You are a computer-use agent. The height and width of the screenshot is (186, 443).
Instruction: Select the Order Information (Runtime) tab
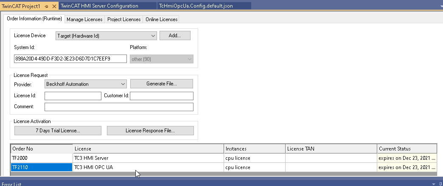pyautogui.click(x=34, y=19)
